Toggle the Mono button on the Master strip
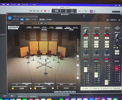This screenshot has height=100, width=122. click(117, 51)
